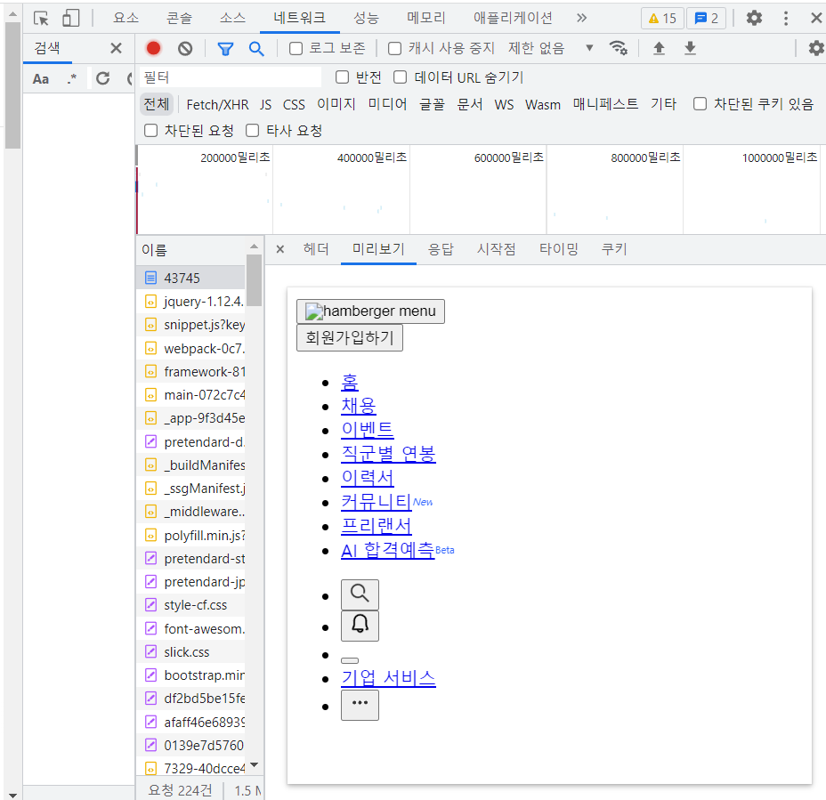The width and height of the screenshot is (826, 800).
Task: Filter requests by CSS type
Action: point(294,104)
